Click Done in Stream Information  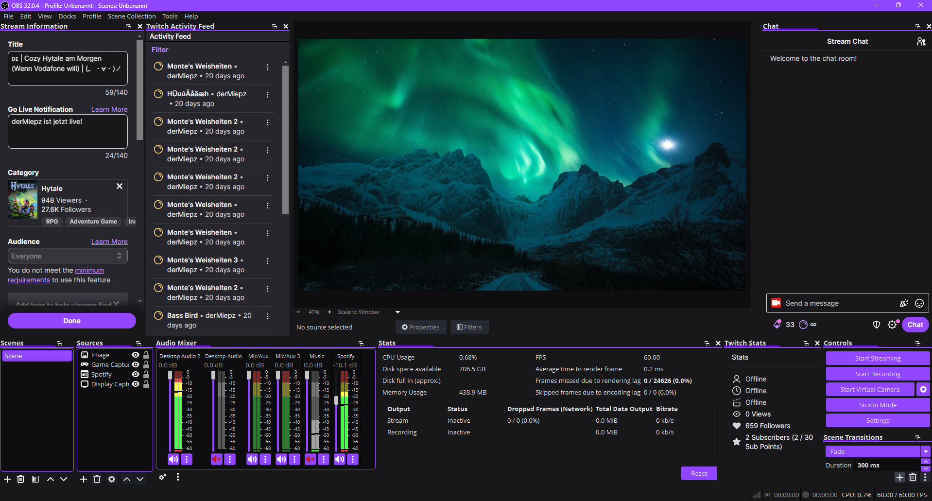point(72,321)
